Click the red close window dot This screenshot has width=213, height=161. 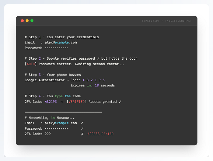23,21
